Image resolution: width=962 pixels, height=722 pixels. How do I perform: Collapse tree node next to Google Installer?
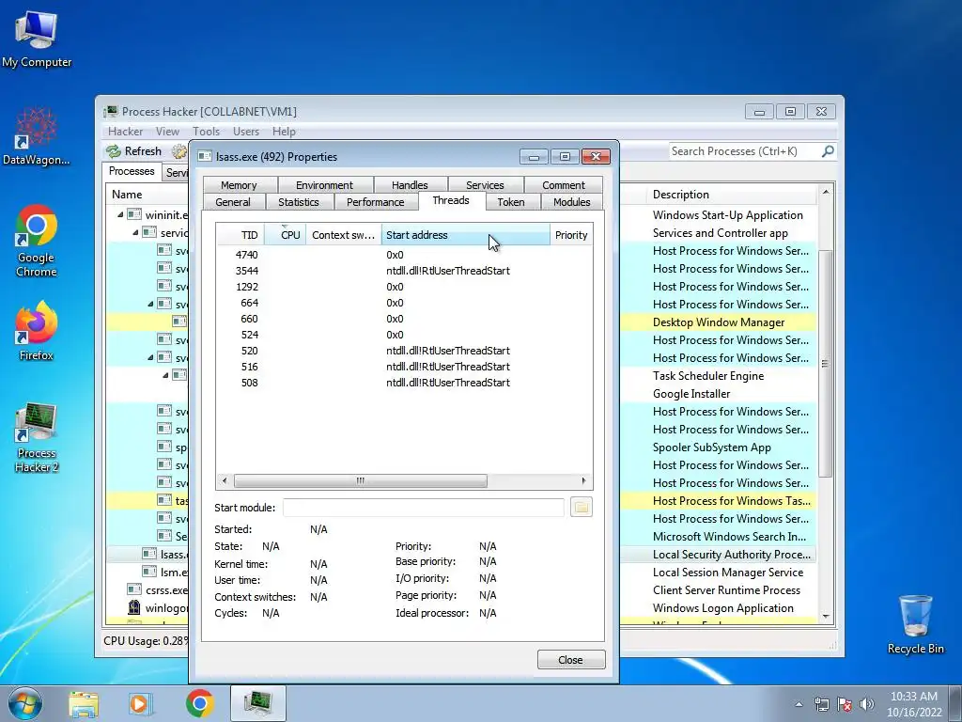click(165, 375)
